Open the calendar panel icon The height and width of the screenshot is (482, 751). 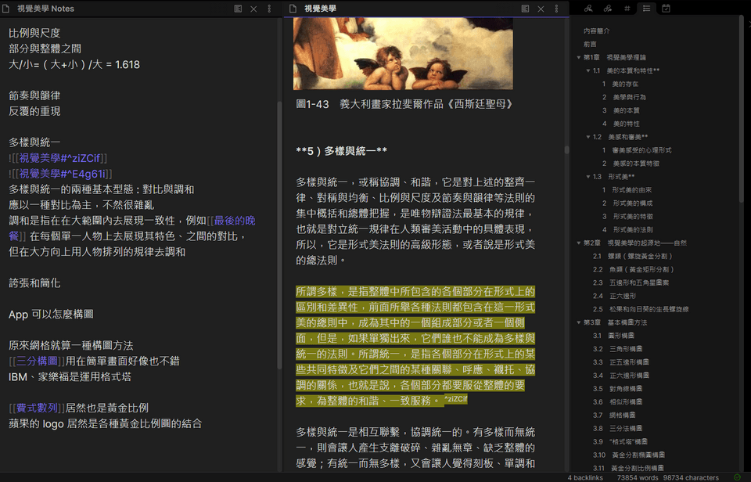click(666, 9)
